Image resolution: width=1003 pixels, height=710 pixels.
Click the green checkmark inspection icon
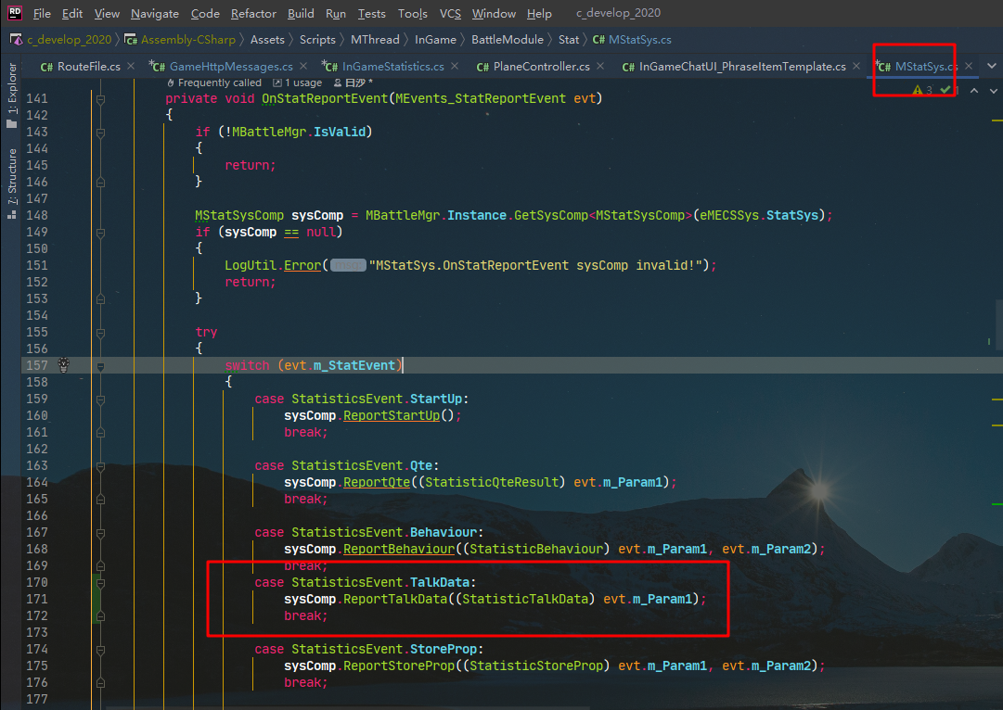[945, 90]
